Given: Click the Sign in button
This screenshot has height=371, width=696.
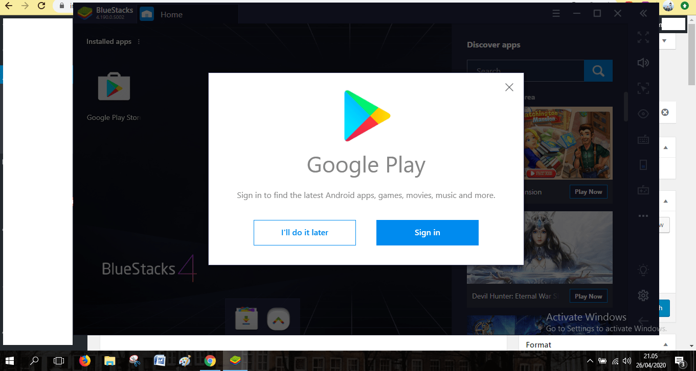Looking at the screenshot, I should [x=428, y=233].
